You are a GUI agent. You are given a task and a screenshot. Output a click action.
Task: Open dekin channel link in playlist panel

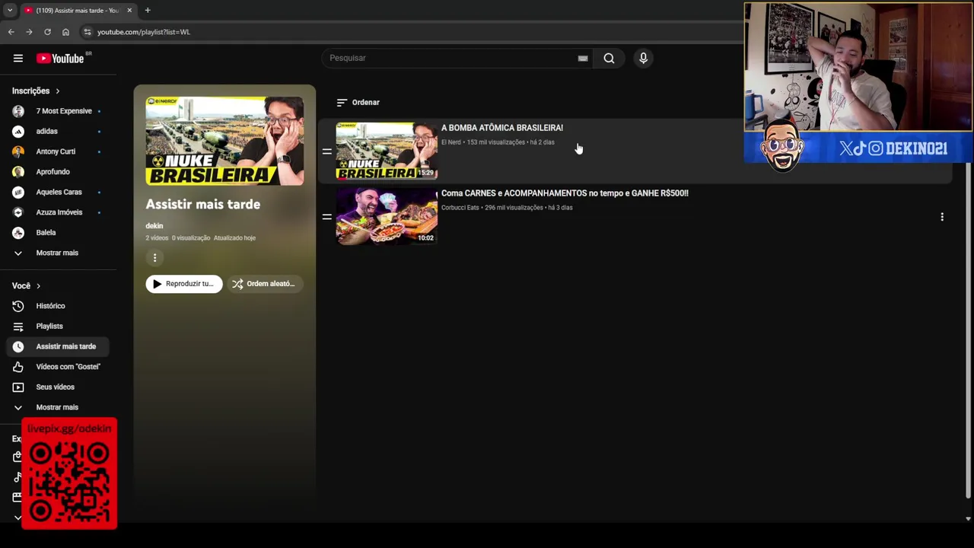[154, 225]
